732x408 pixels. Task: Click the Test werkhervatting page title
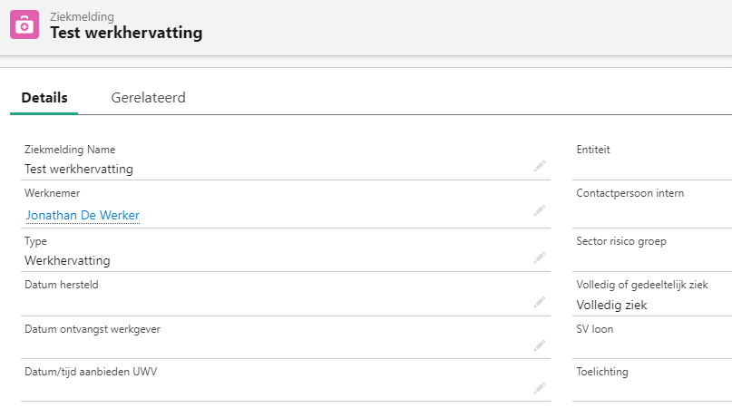coord(126,33)
